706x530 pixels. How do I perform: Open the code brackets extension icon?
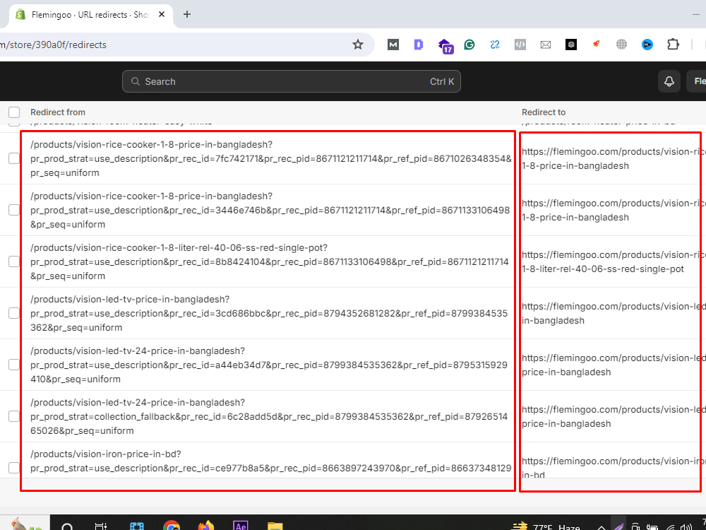click(x=520, y=44)
